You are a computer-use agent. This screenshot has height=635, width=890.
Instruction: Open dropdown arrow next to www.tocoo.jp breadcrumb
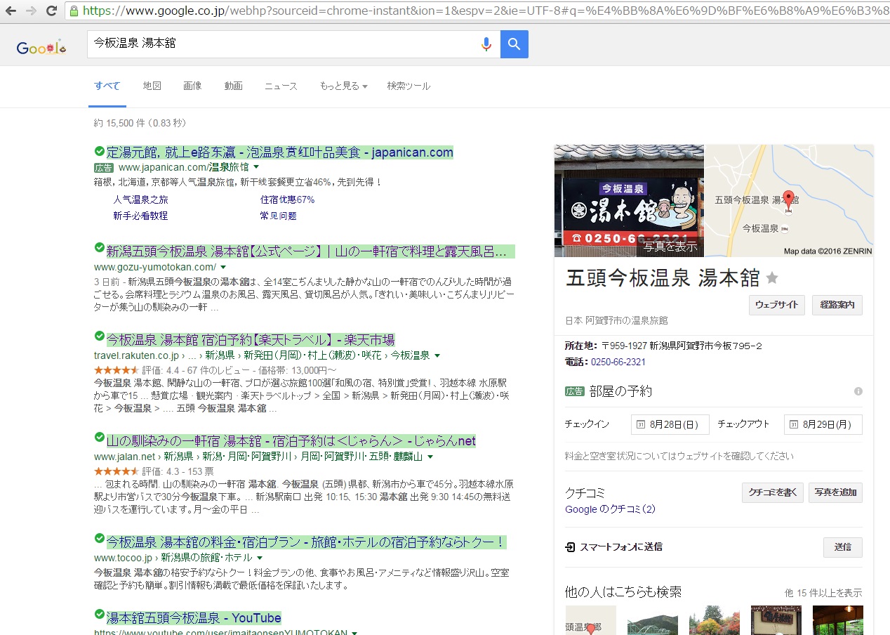coord(259,558)
